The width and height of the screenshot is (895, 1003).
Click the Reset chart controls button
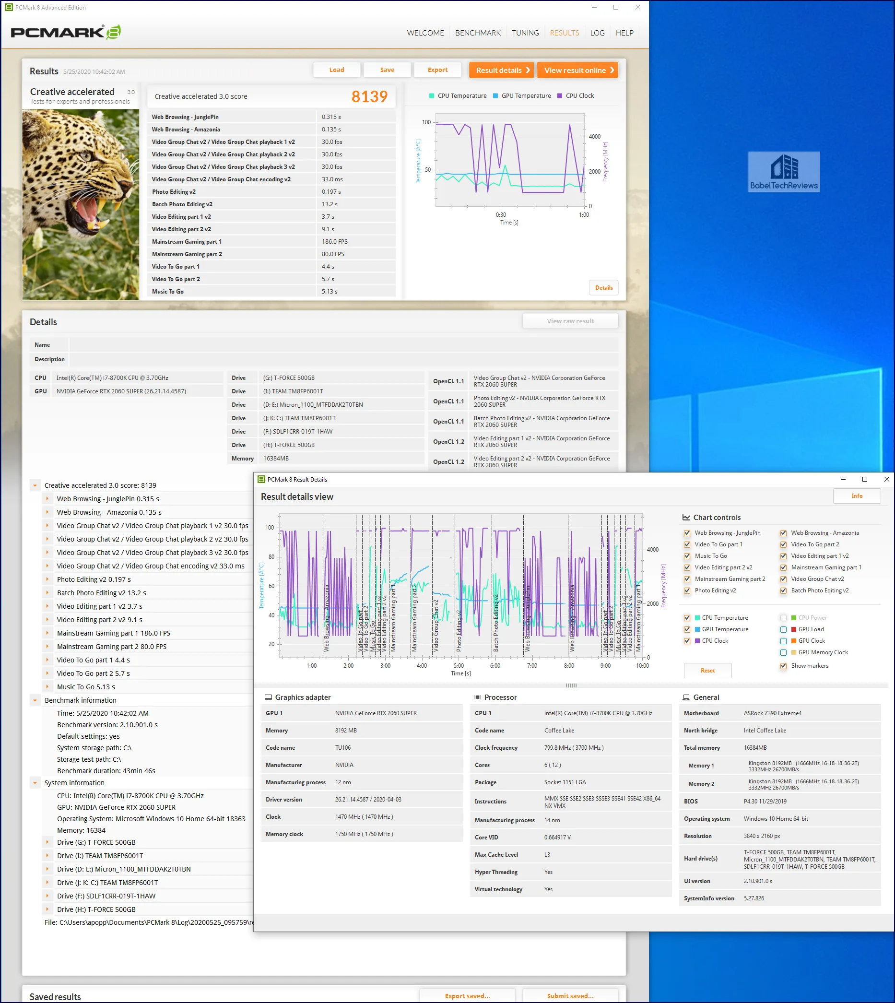[707, 671]
